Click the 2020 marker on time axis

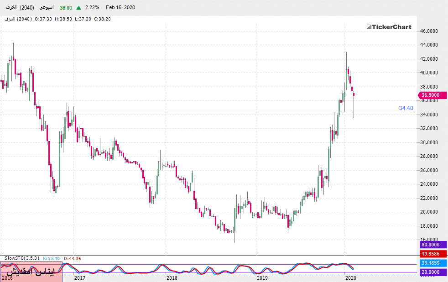(350, 277)
